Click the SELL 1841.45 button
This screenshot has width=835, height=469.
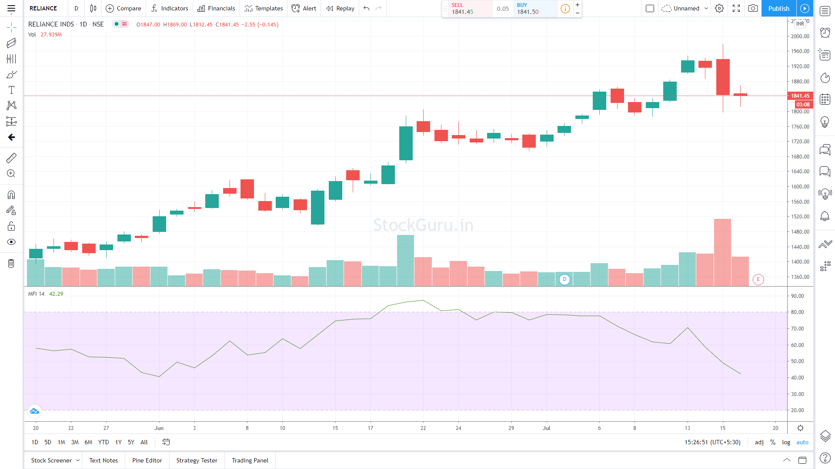[470, 8]
